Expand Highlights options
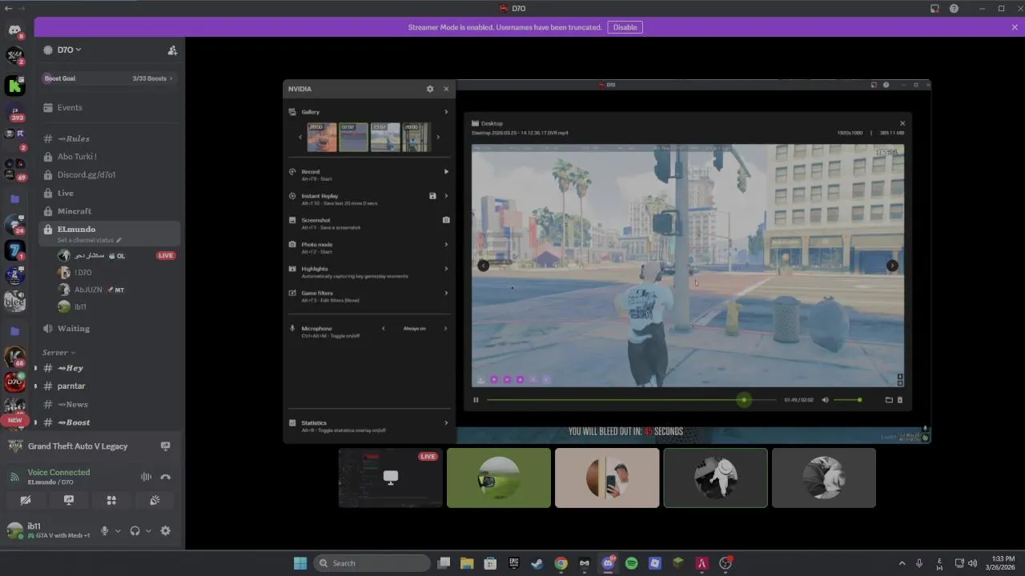The image size is (1025, 576). click(446, 269)
